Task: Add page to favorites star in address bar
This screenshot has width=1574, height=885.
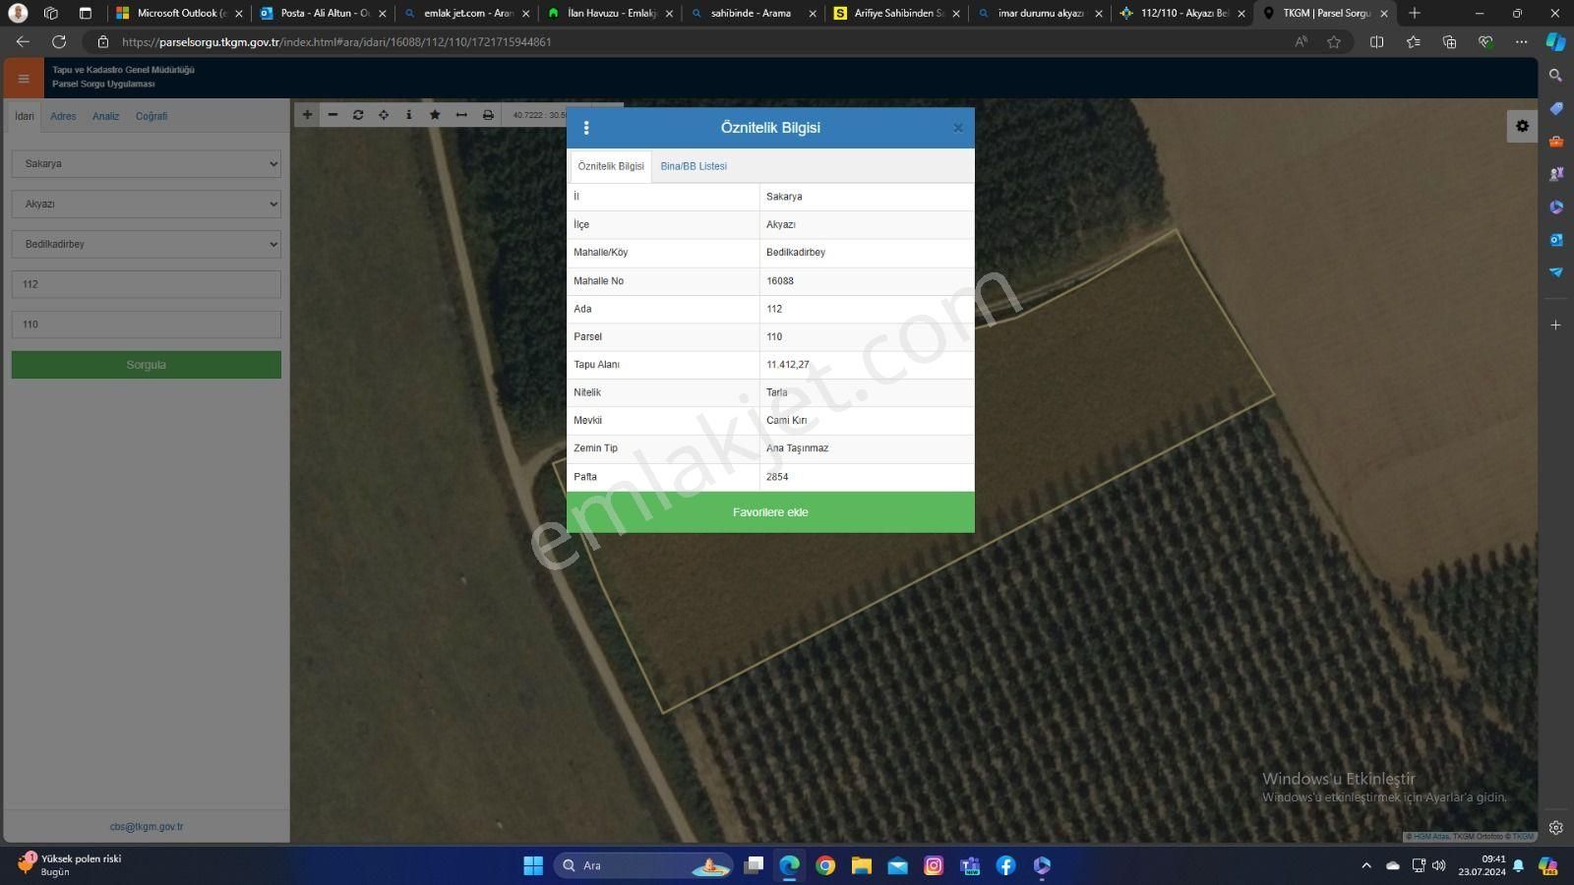Action: point(1334,42)
